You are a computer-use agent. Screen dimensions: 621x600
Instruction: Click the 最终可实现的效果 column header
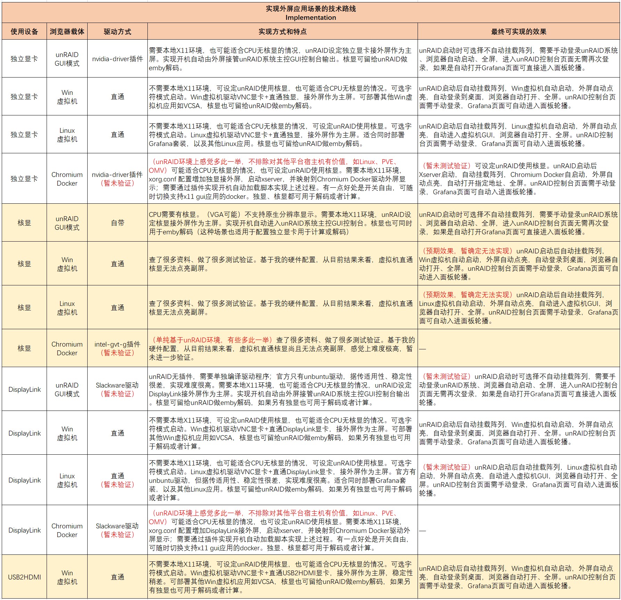[518, 32]
